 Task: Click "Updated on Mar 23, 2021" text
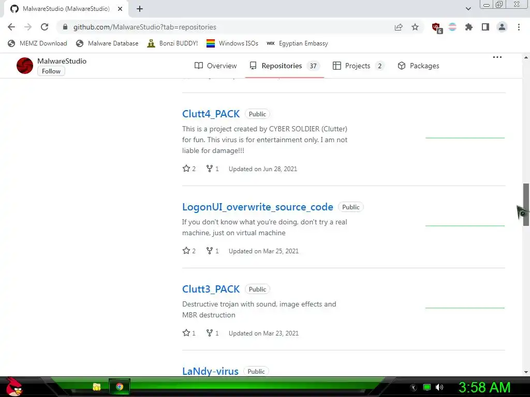[x=263, y=333]
